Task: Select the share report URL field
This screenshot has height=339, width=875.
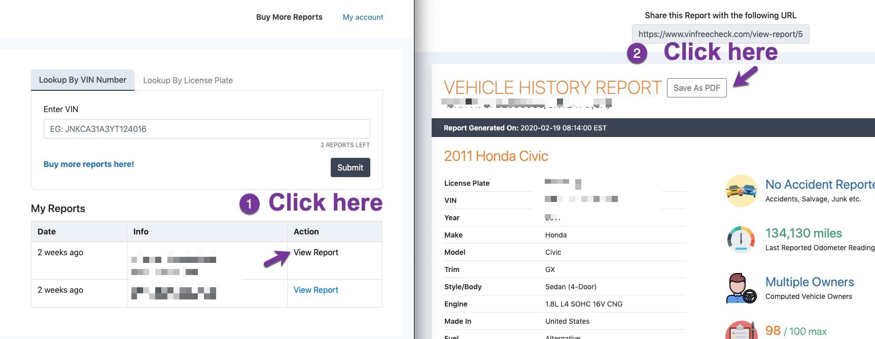Action: pos(721,34)
